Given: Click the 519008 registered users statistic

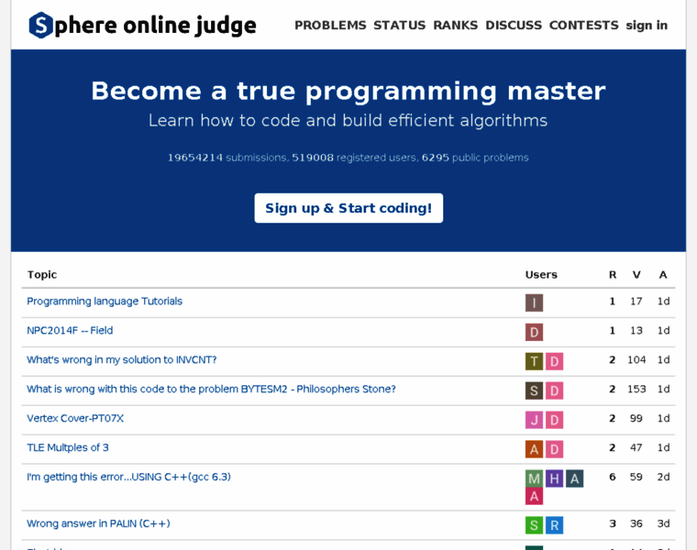Looking at the screenshot, I should pyautogui.click(x=354, y=158).
